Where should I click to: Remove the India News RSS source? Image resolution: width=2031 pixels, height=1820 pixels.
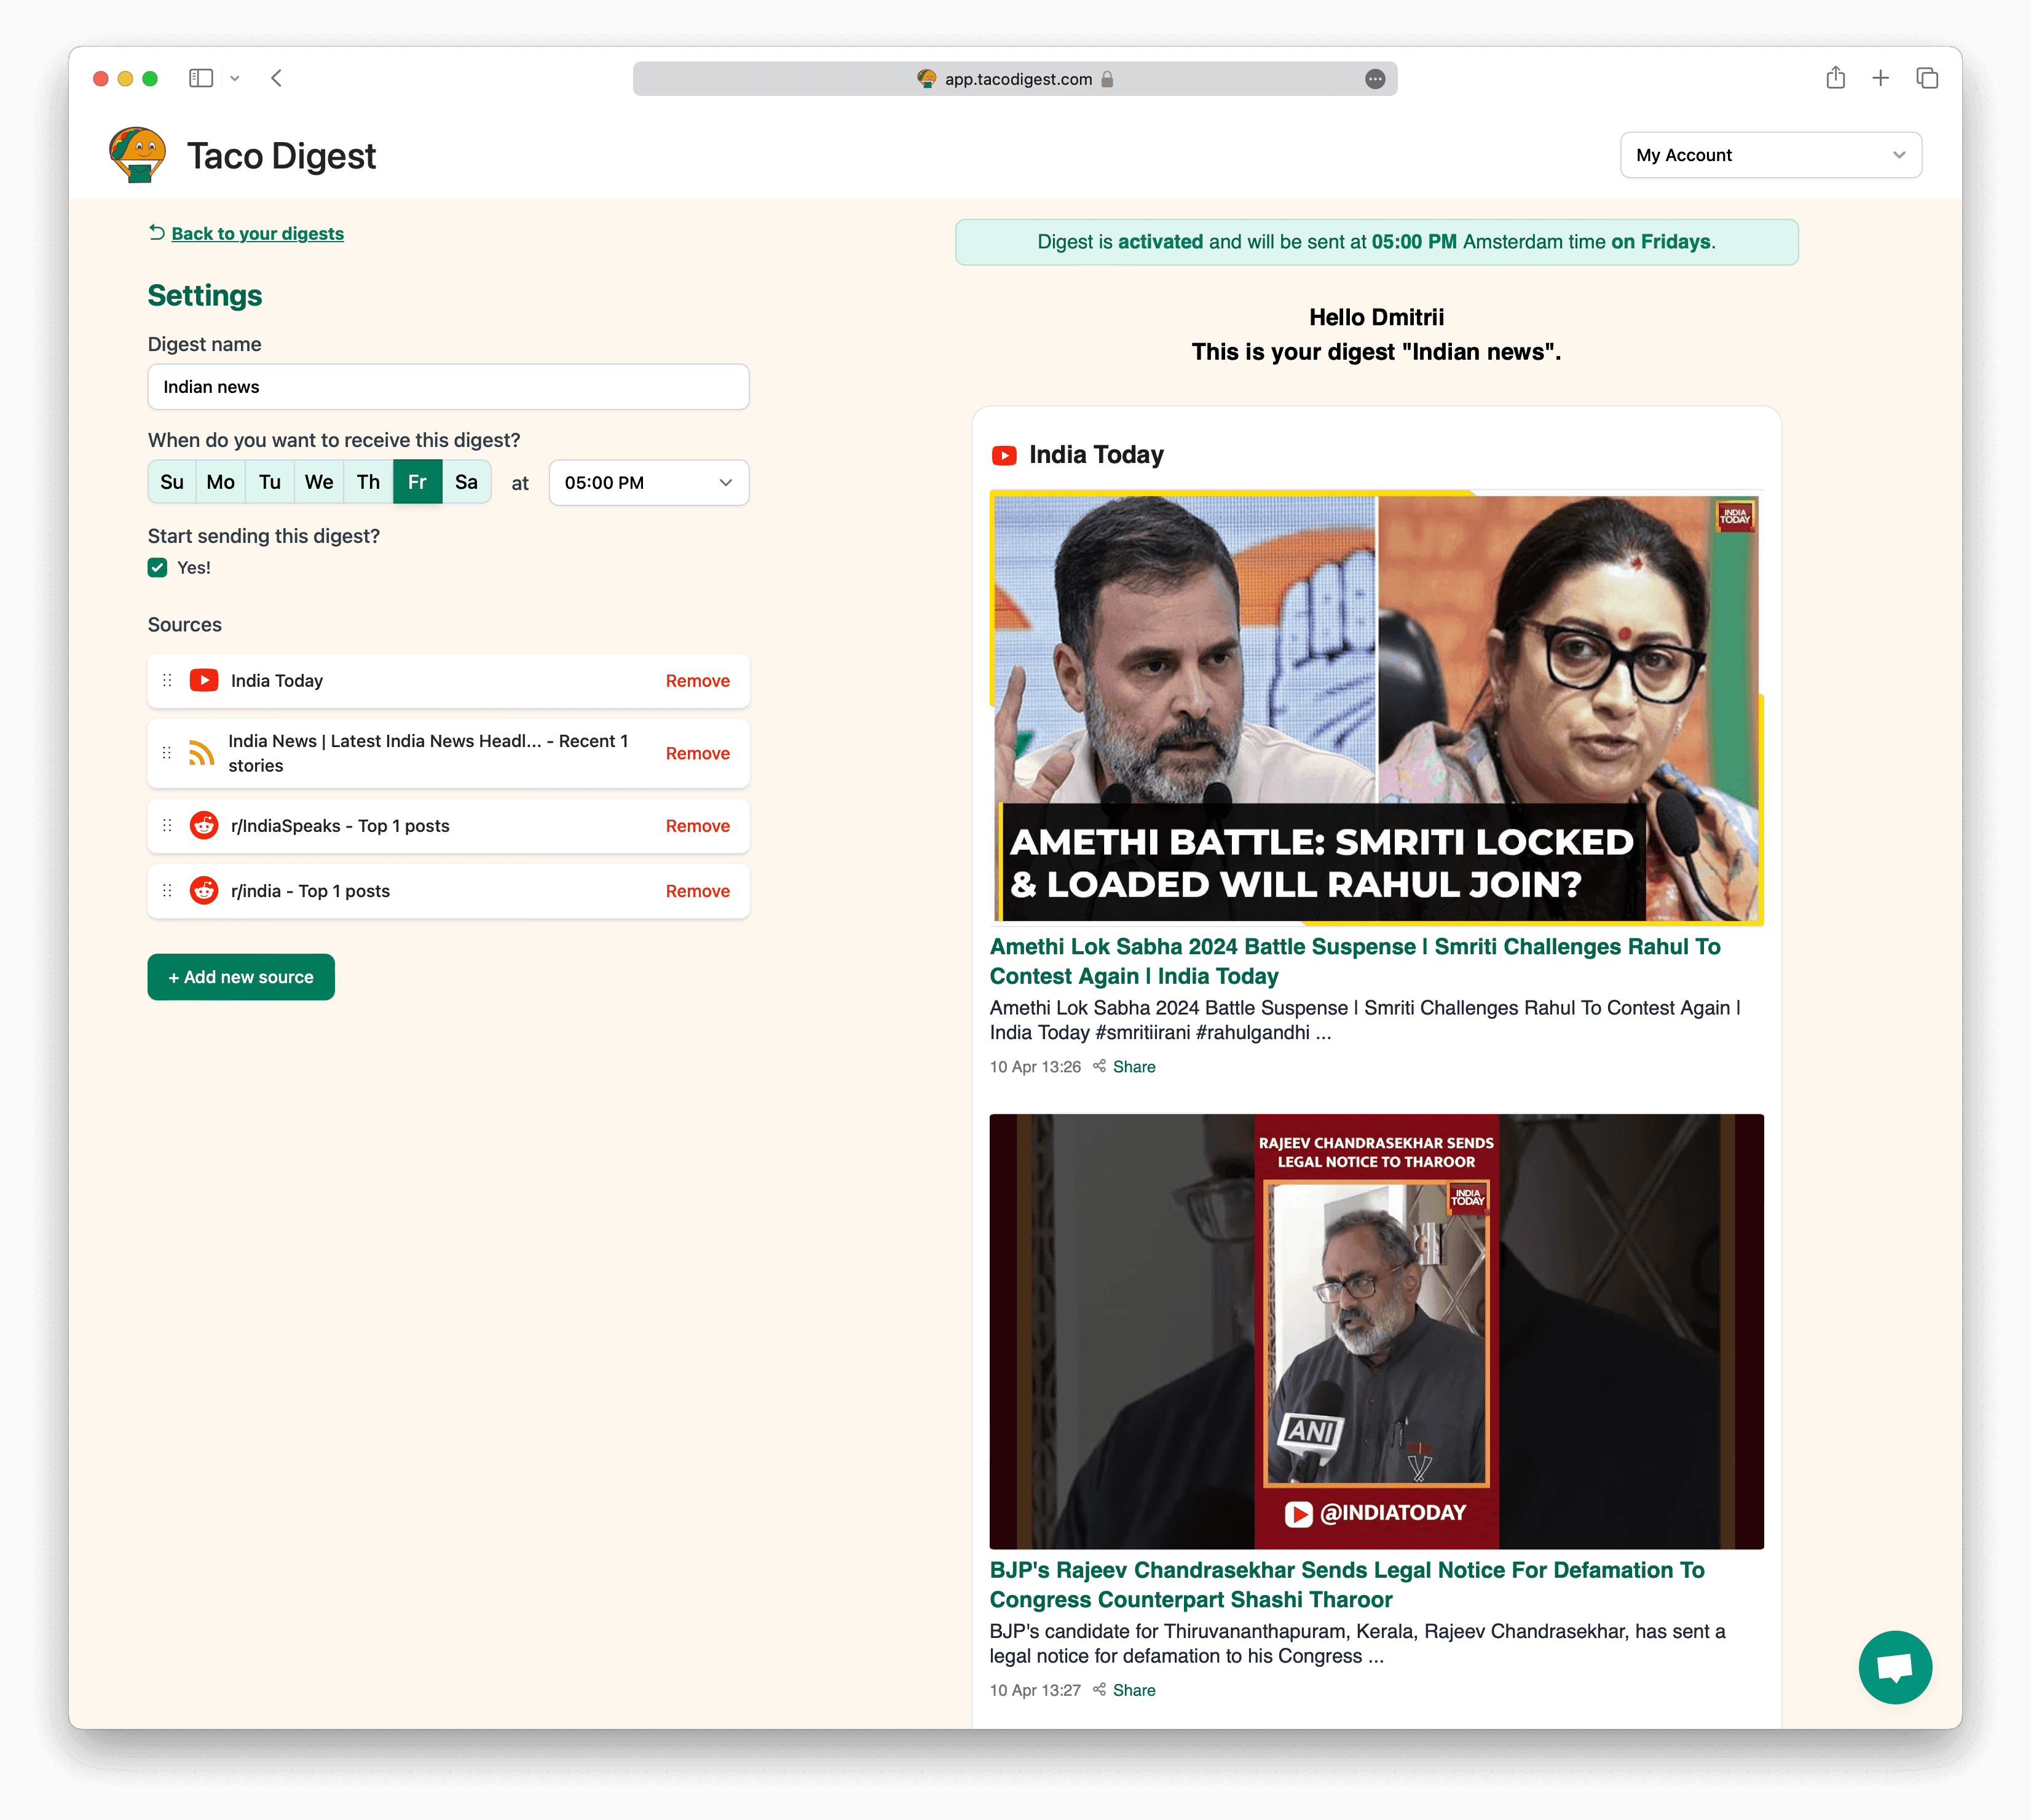(698, 753)
